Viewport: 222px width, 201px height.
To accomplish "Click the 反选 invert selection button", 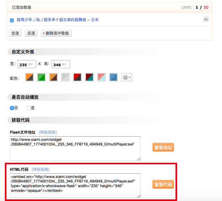I will pyautogui.click(x=31, y=33).
